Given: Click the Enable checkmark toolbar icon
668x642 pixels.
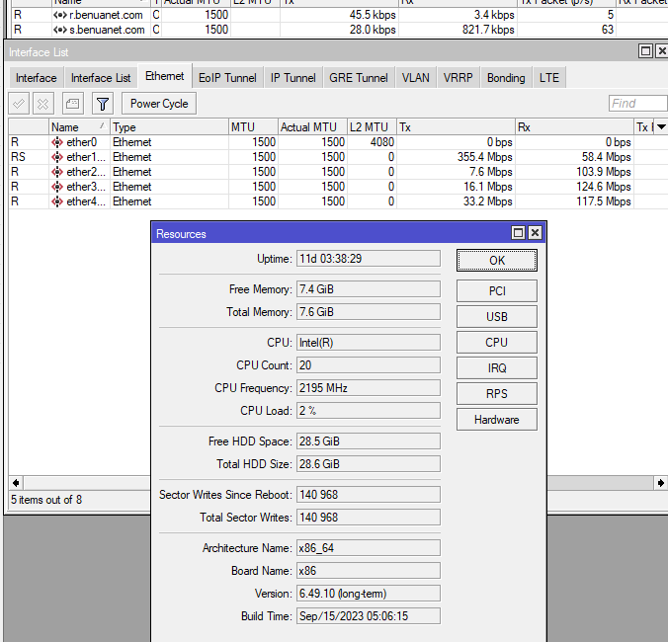Looking at the screenshot, I should tap(19, 104).
